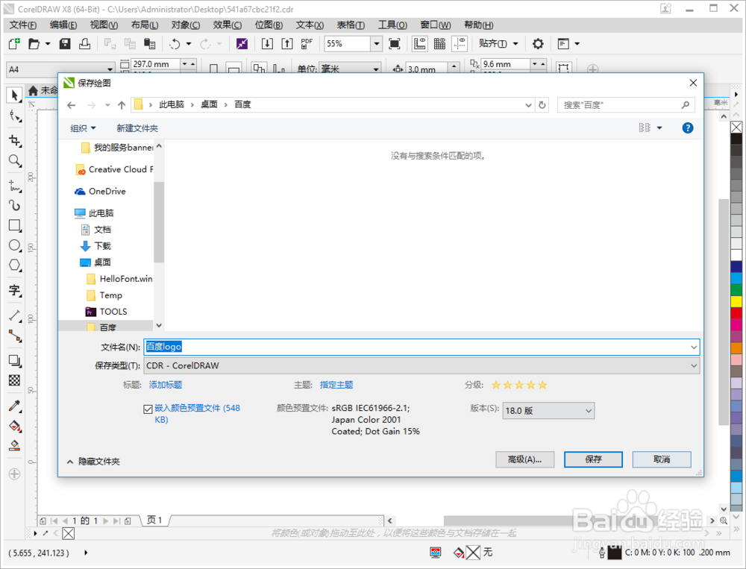Select the Text tool

pyautogui.click(x=15, y=290)
